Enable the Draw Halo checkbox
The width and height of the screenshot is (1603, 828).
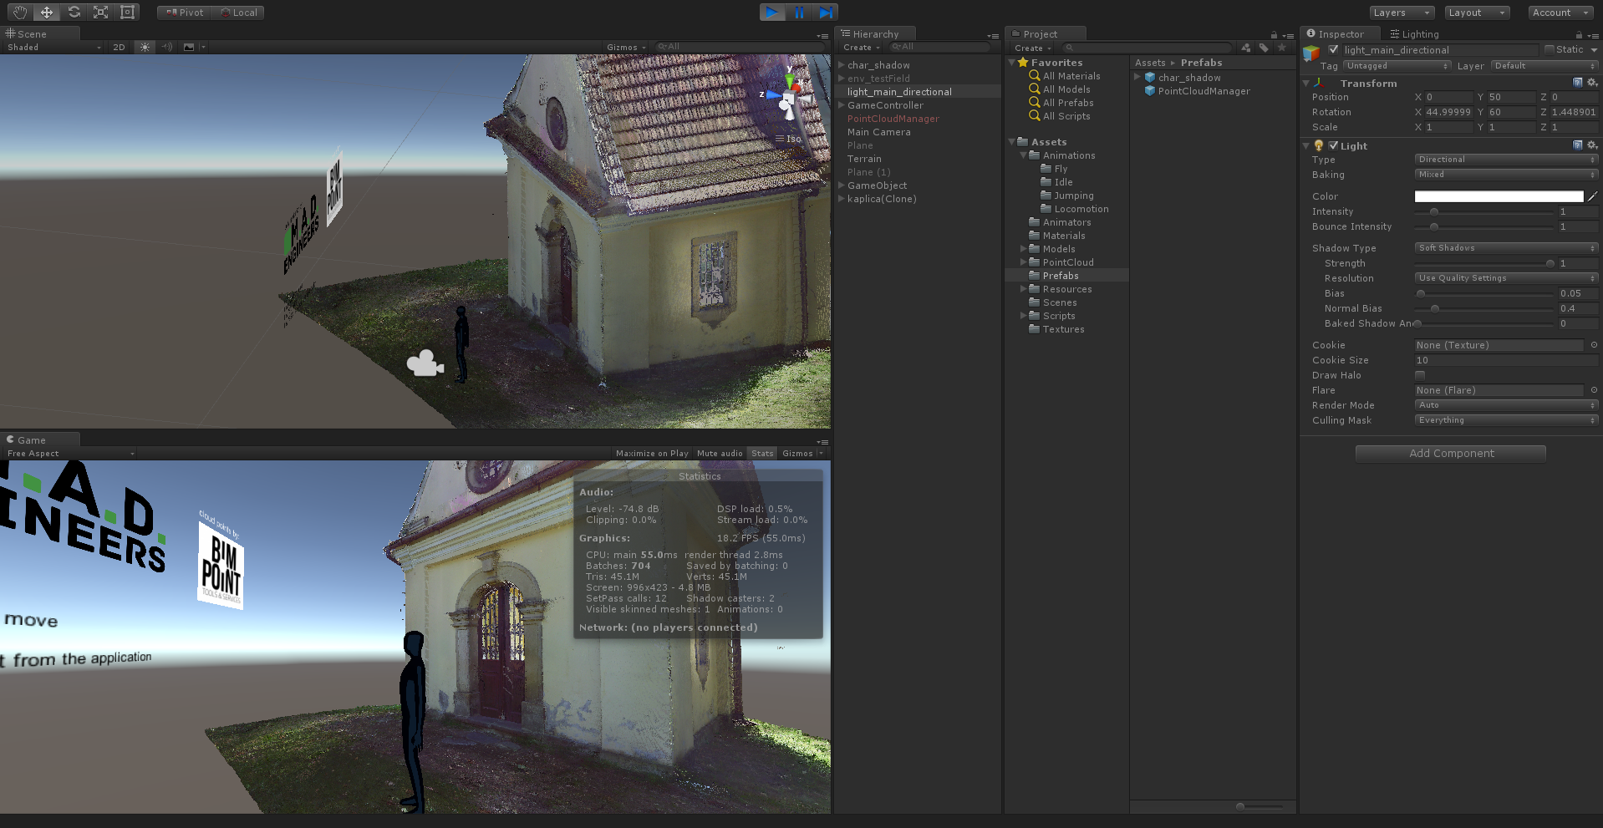coord(1420,375)
